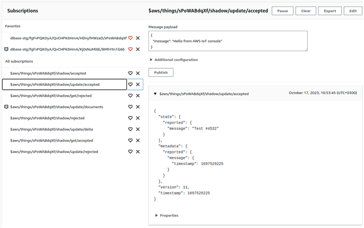Favorite the selected shadow/update/accepted subscription

(130, 84)
